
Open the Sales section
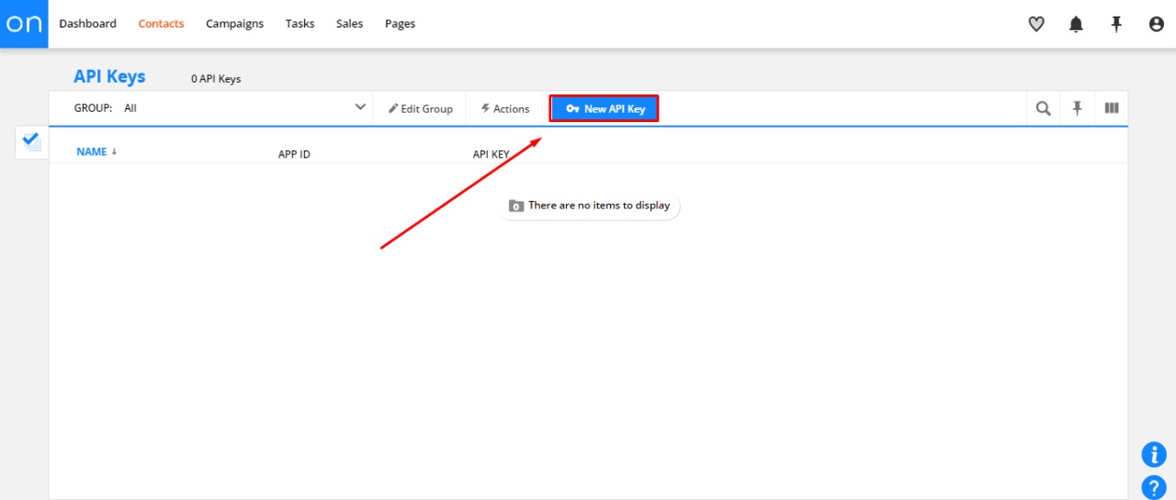pyautogui.click(x=349, y=24)
